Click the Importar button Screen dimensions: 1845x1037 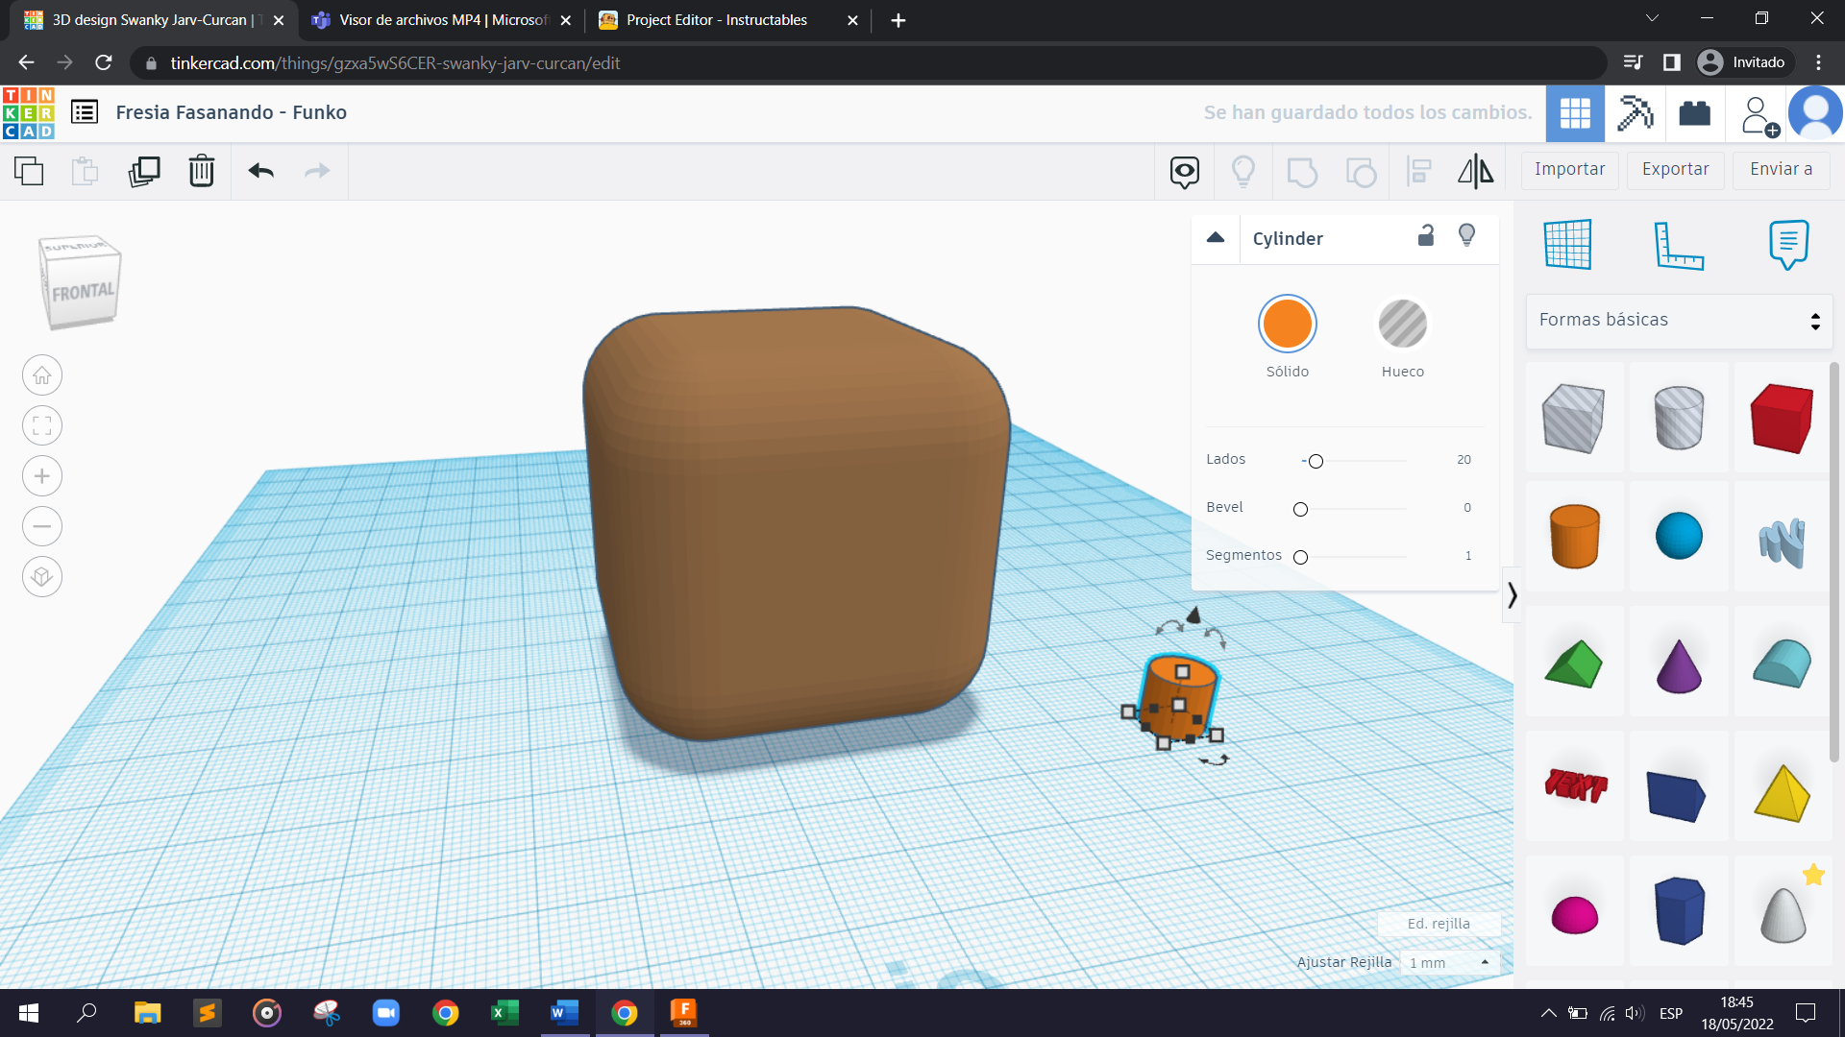(1569, 169)
